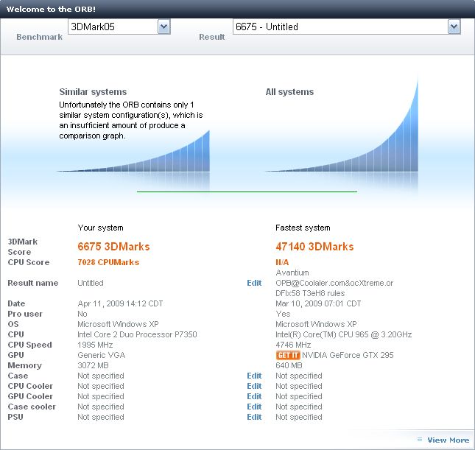Click the fastest system 'N/A' CPU score
Image resolution: width=475 pixels, height=450 pixels.
point(282,262)
